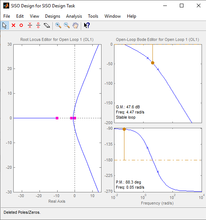This screenshot has height=220, width=206.
Task: Select the arrow pointer tool
Action: click(x=4, y=25)
